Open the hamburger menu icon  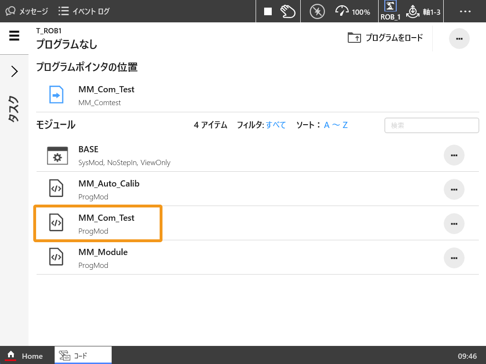point(14,36)
